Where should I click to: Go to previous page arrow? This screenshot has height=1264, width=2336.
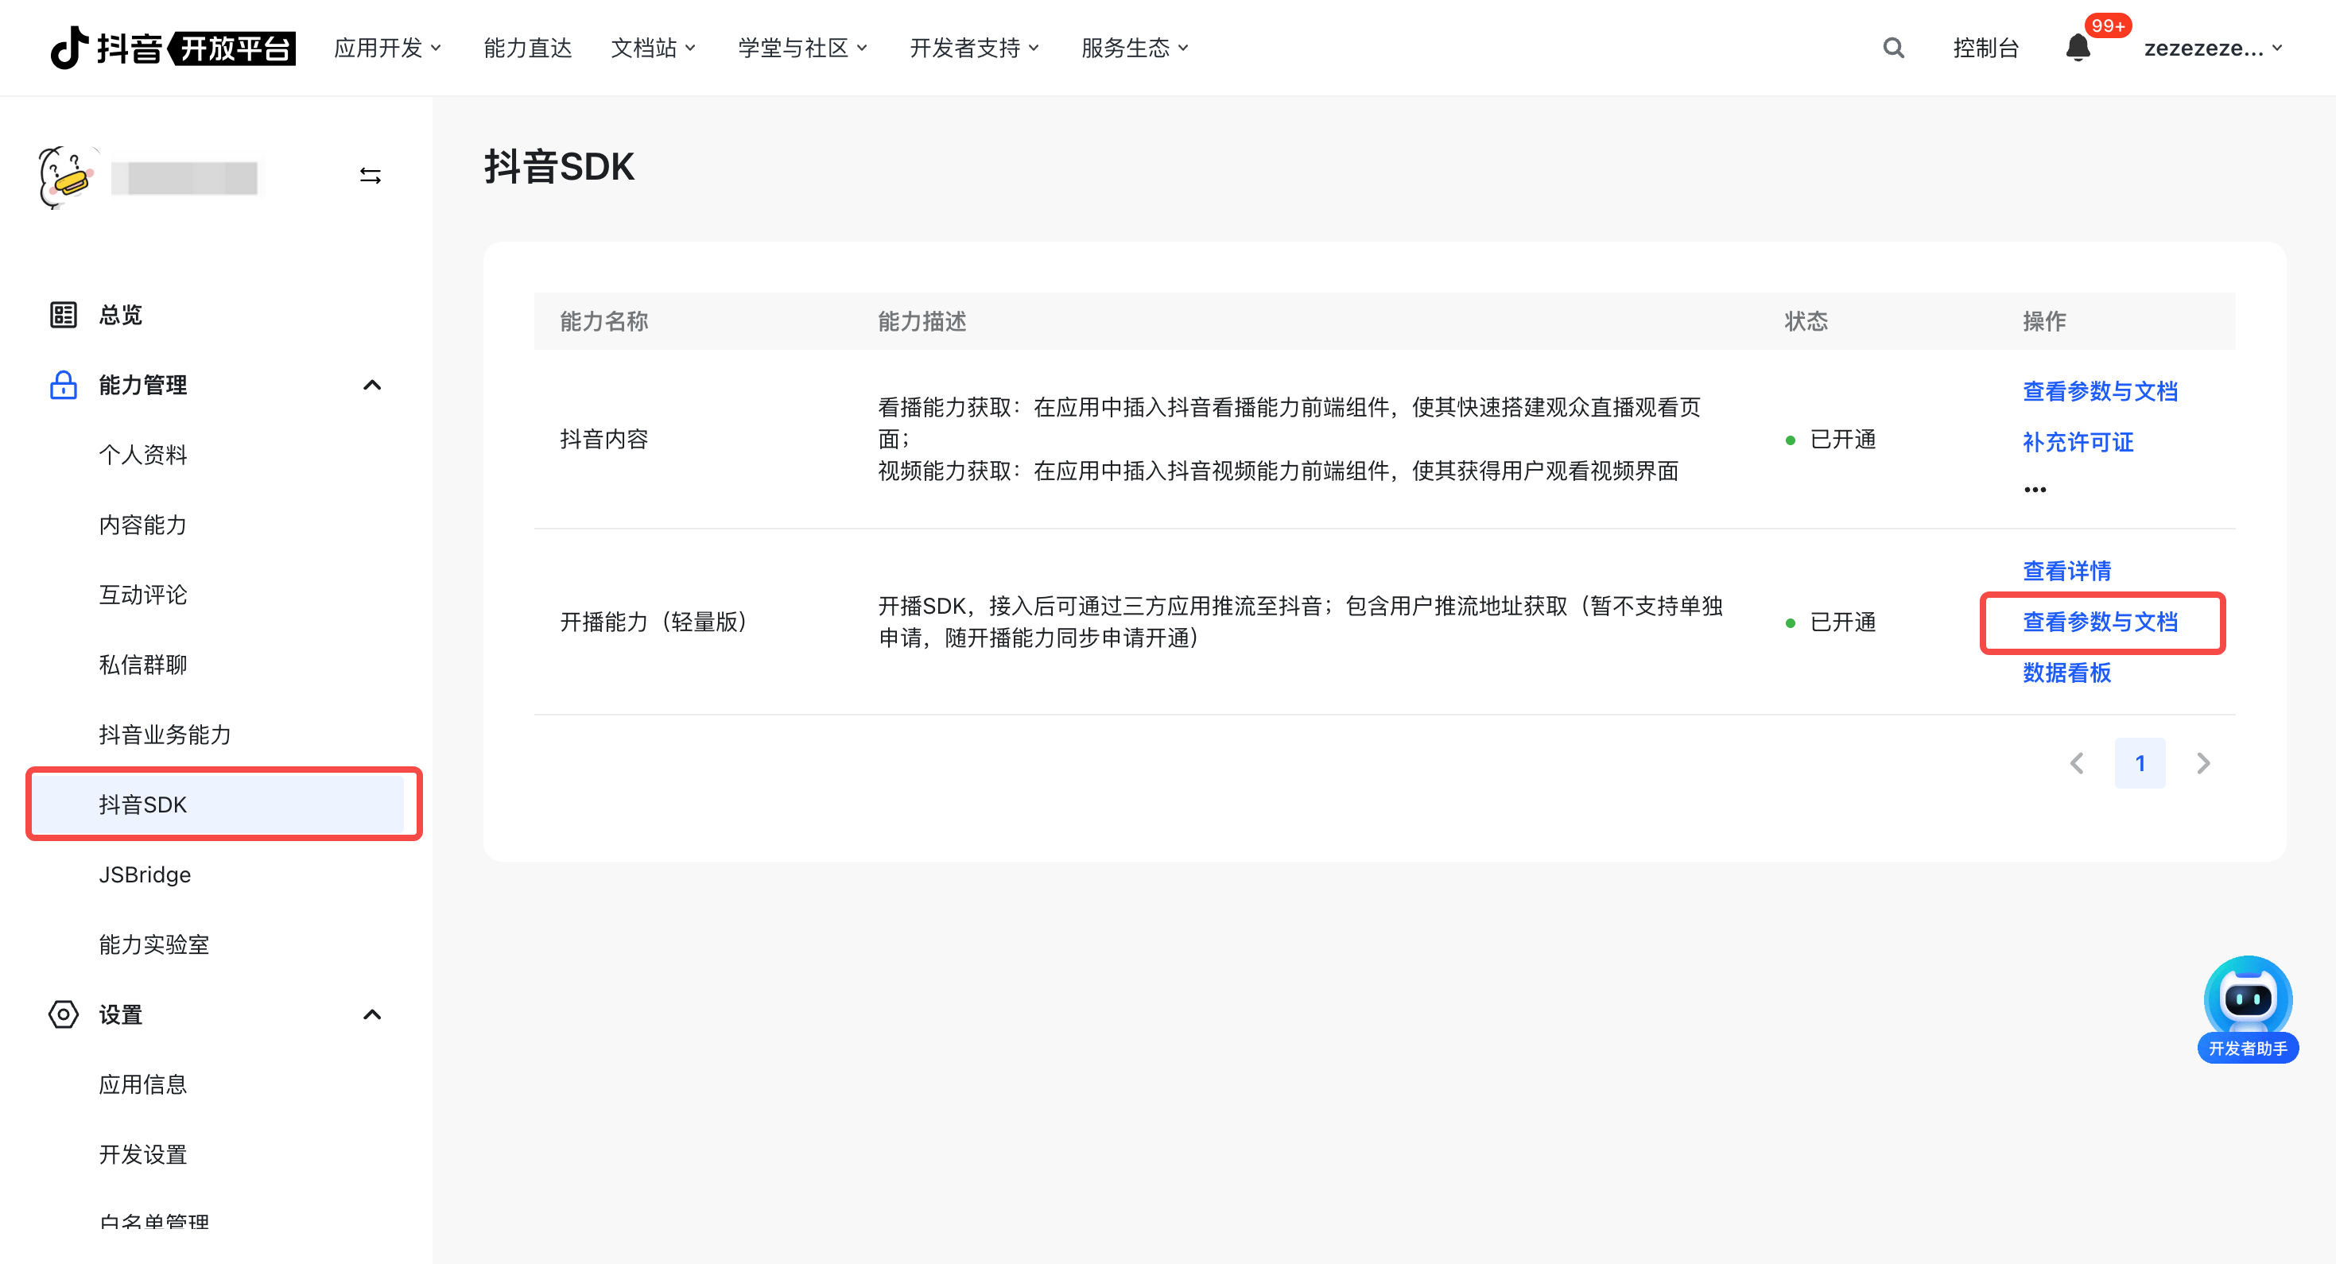2077,763
